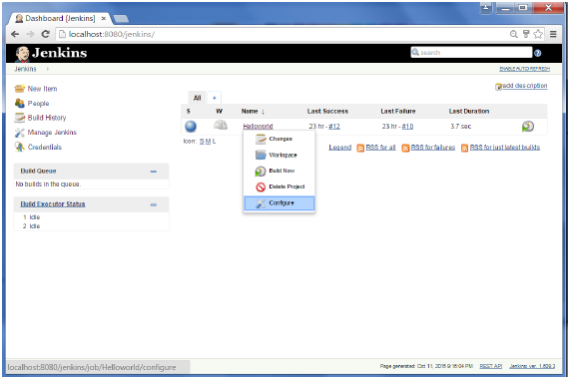
Task: Set icon size to S
Action: (202, 141)
